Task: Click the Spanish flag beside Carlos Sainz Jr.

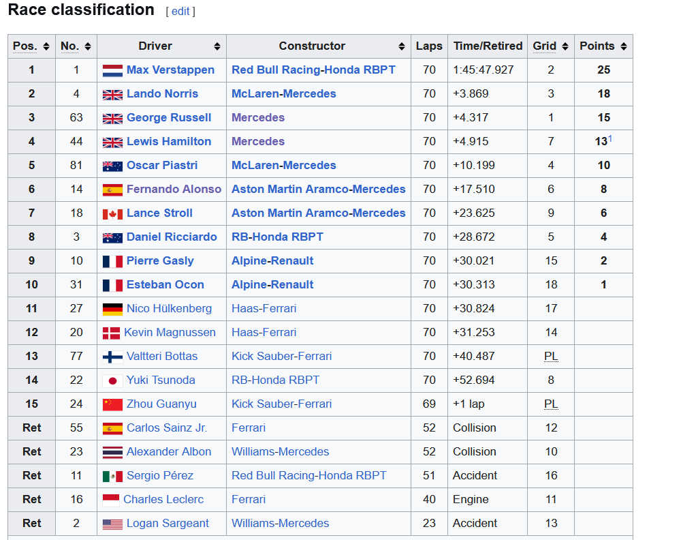Action: [112, 429]
